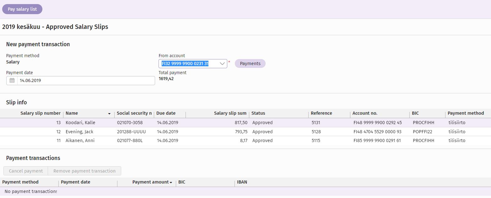Click the Account no. column header
491x198 pixels.
point(365,113)
